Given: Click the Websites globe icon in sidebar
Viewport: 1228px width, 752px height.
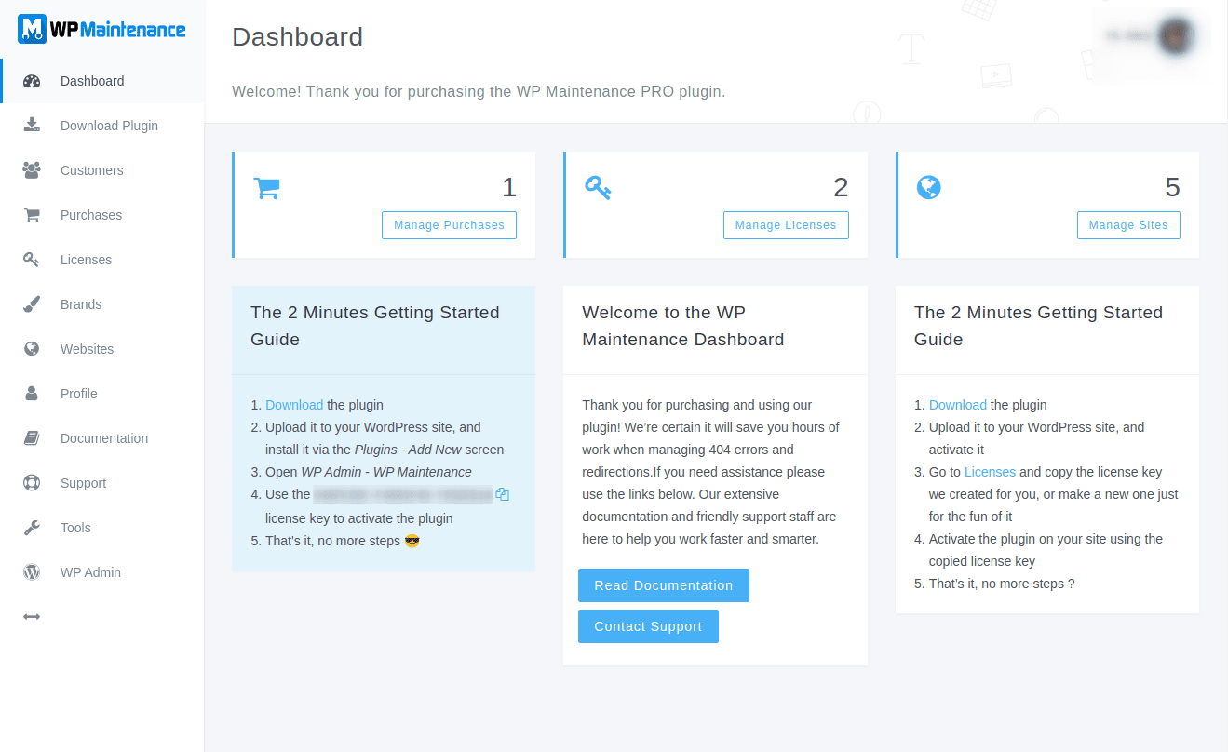Looking at the screenshot, I should 32,349.
